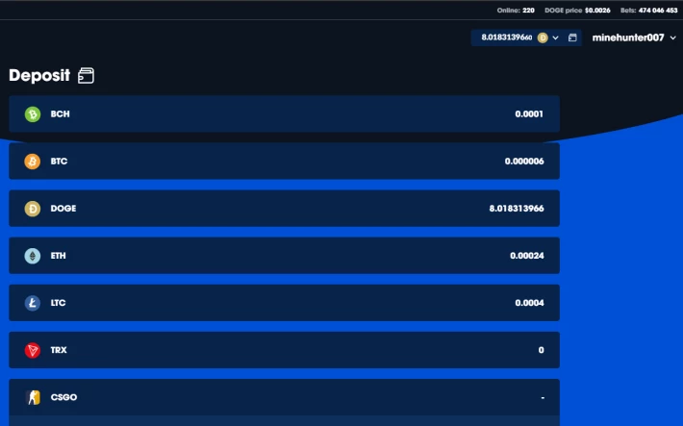Screen dimensions: 683x426
Task: Expand the balance currency dropdown chevron
Action: click(555, 38)
